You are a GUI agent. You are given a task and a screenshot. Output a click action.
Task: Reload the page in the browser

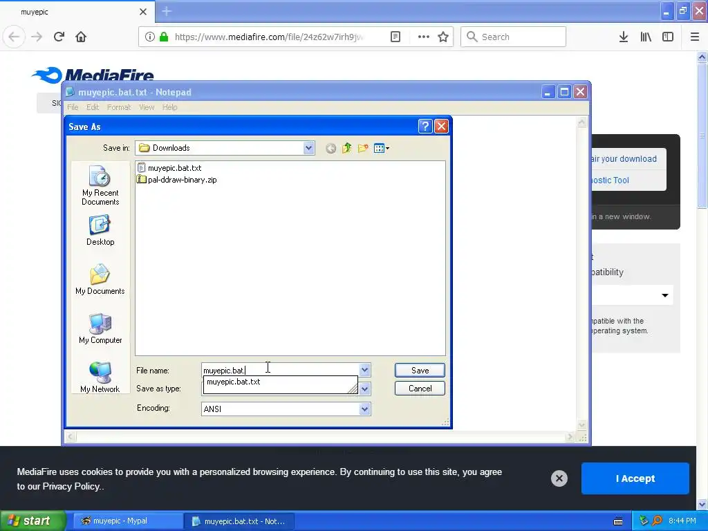click(59, 37)
